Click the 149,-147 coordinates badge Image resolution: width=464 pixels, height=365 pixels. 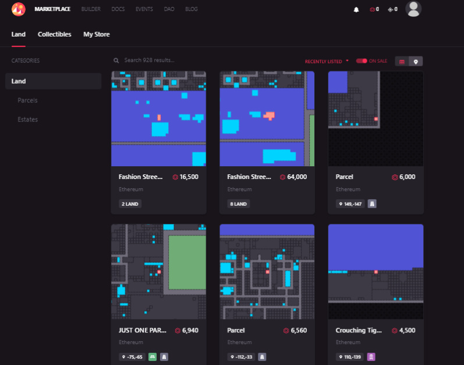click(x=350, y=204)
